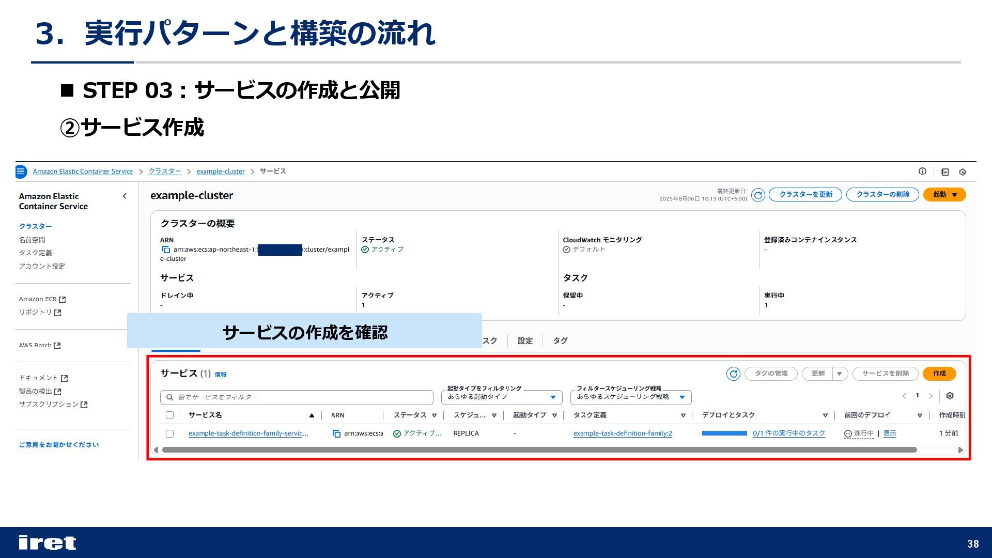Copy the cluster ARN
Screen dimensions: 992x558
(x=166, y=250)
